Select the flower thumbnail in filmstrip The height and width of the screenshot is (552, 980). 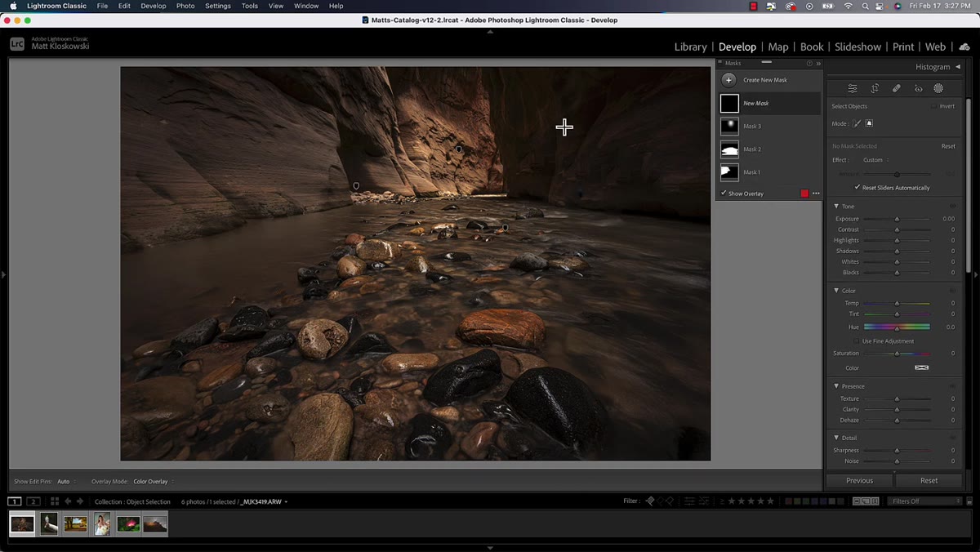pyautogui.click(x=128, y=524)
